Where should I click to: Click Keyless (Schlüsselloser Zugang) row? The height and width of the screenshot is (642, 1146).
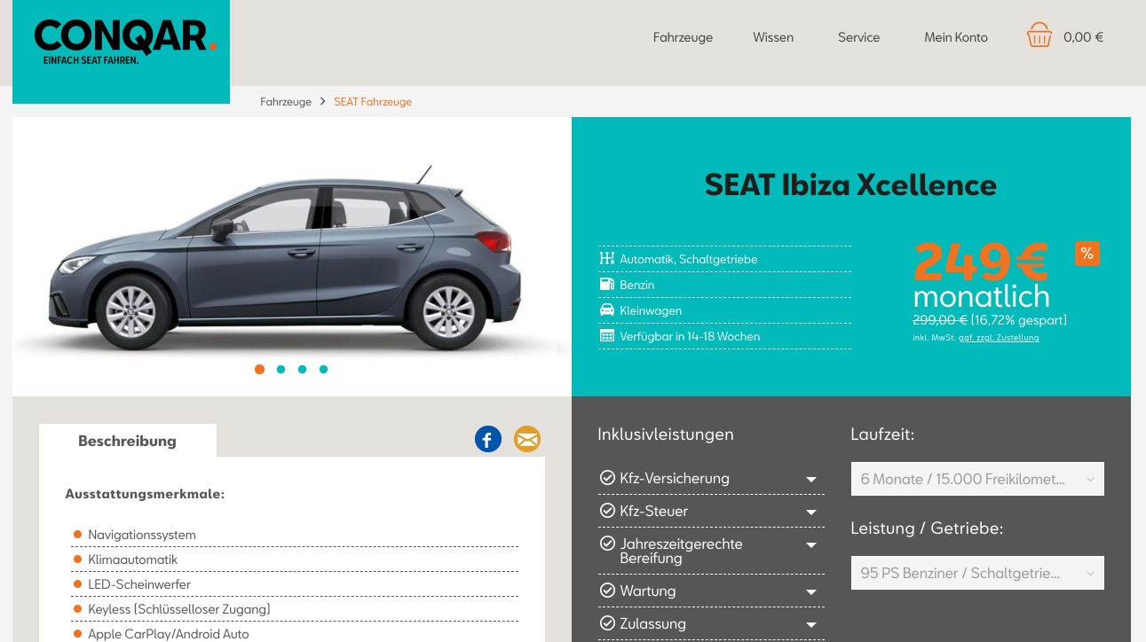(x=296, y=609)
